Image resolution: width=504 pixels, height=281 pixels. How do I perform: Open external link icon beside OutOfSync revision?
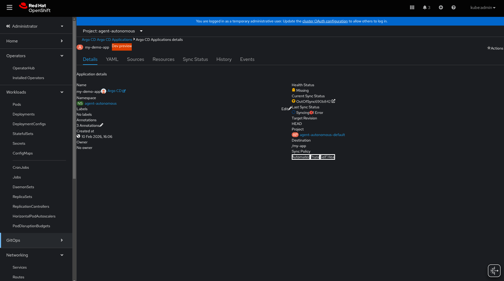pyautogui.click(x=333, y=101)
